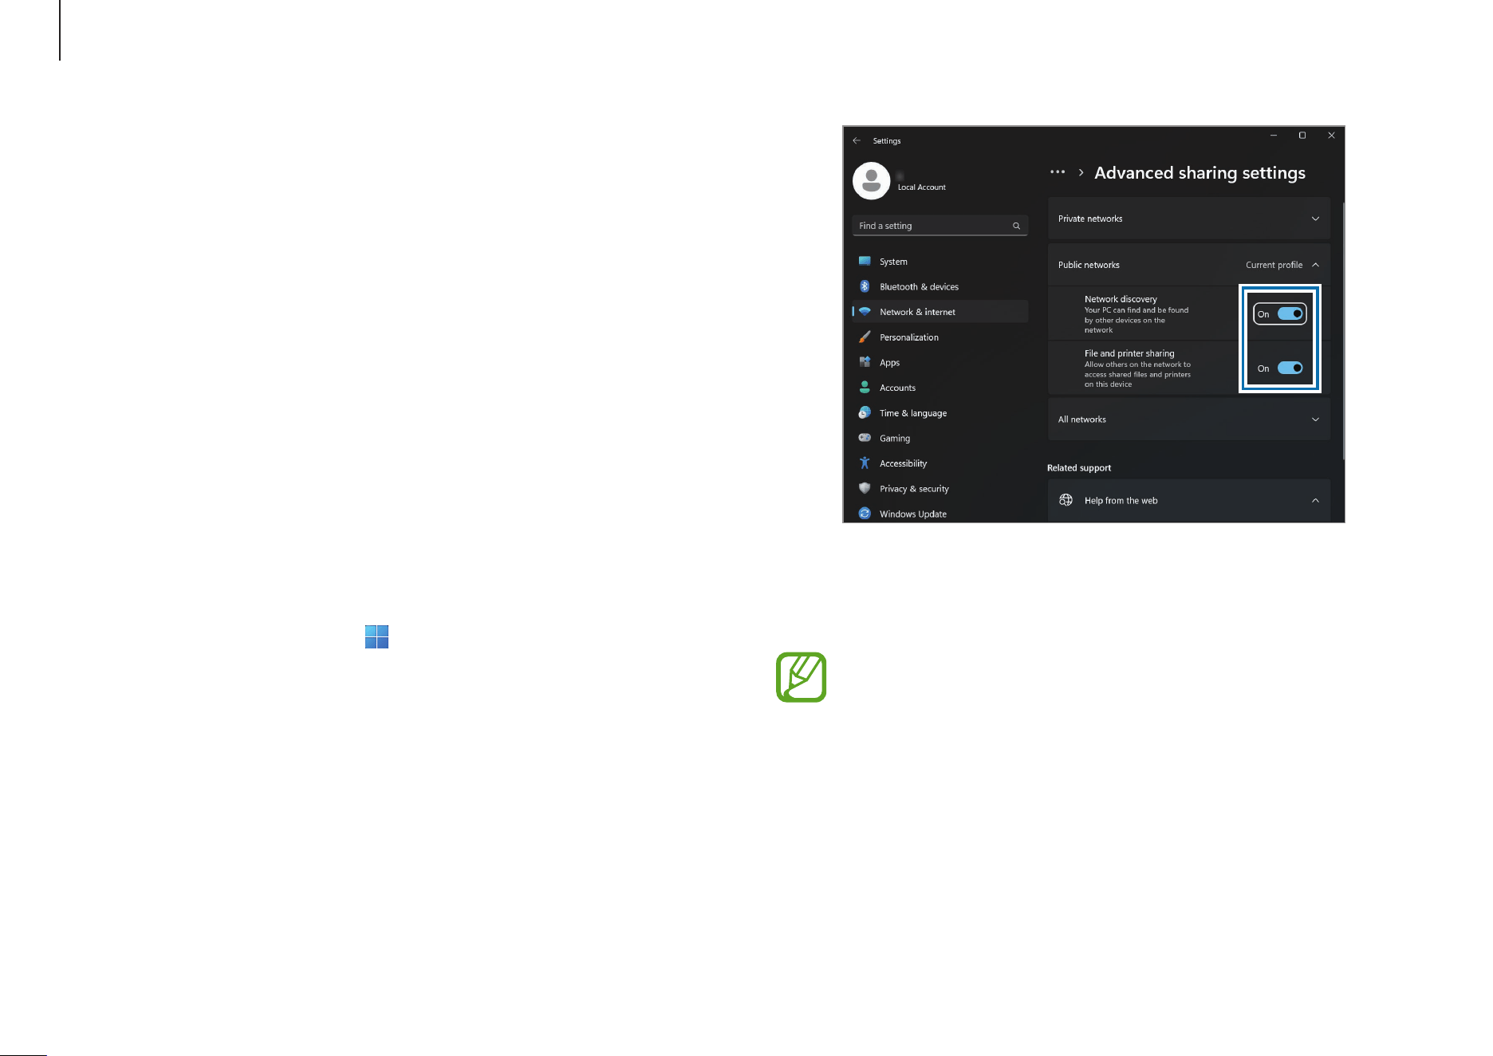Click the user account avatar
This screenshot has width=1493, height=1056.
tap(871, 181)
